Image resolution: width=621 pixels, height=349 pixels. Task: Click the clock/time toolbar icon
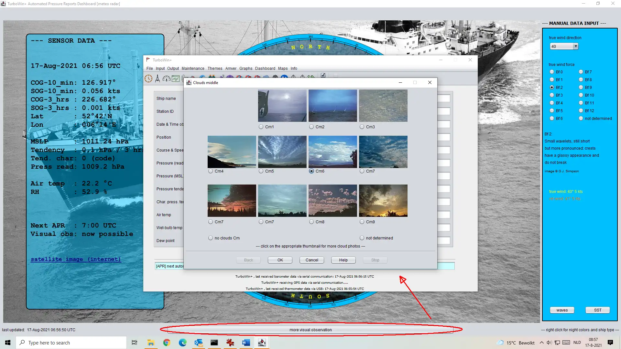point(148,78)
